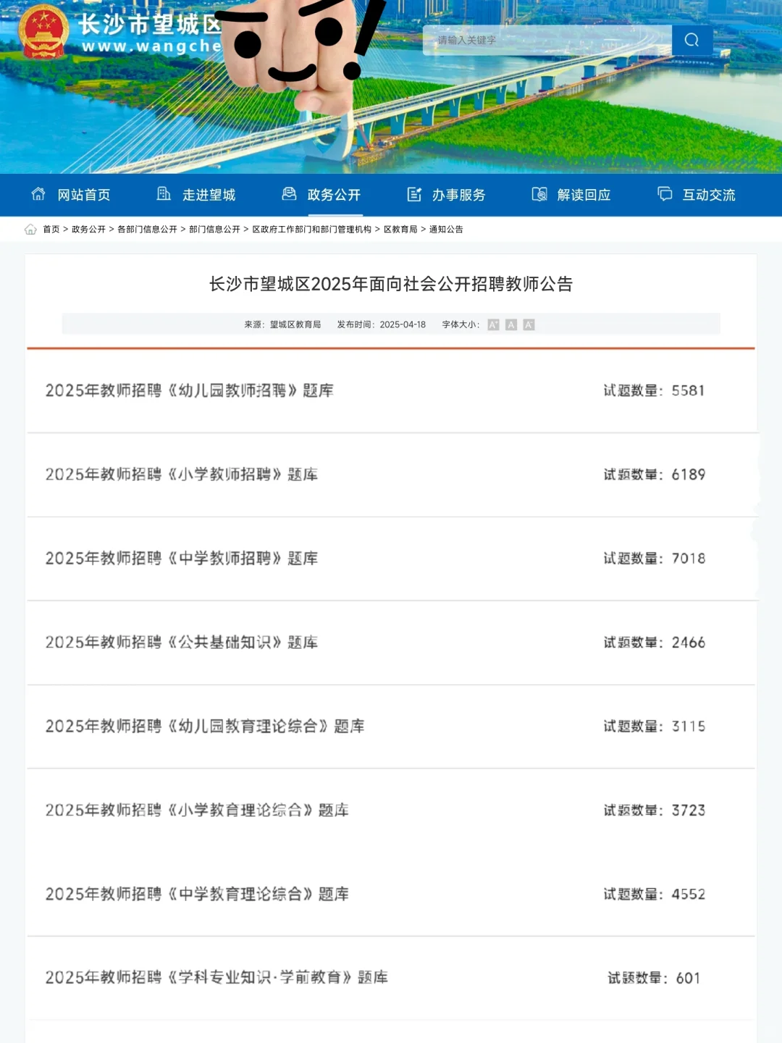
Task: Click the envelope icon beside 政务公开
Action: [x=287, y=194]
